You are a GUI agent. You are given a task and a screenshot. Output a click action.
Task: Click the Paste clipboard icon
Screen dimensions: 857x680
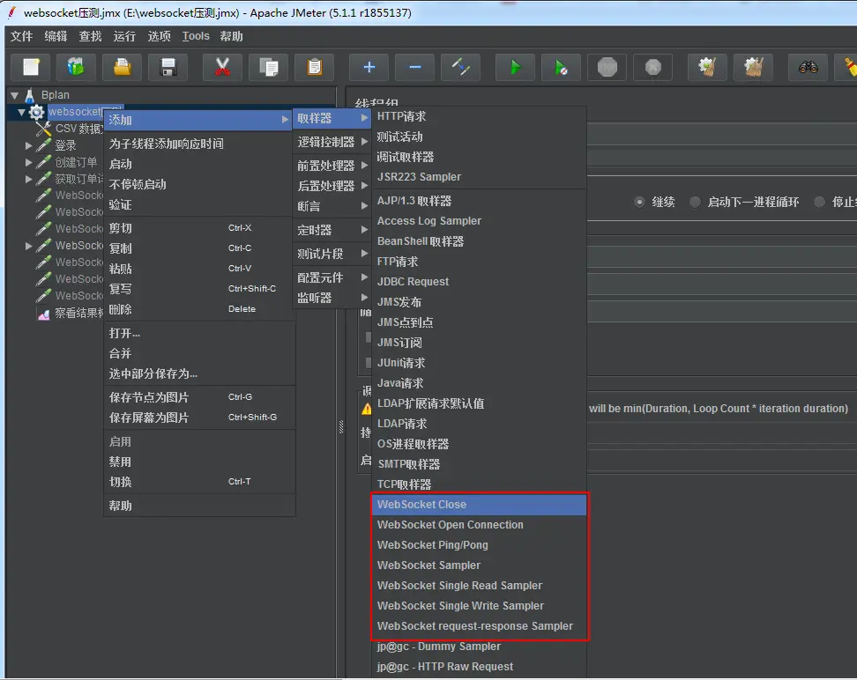(314, 67)
